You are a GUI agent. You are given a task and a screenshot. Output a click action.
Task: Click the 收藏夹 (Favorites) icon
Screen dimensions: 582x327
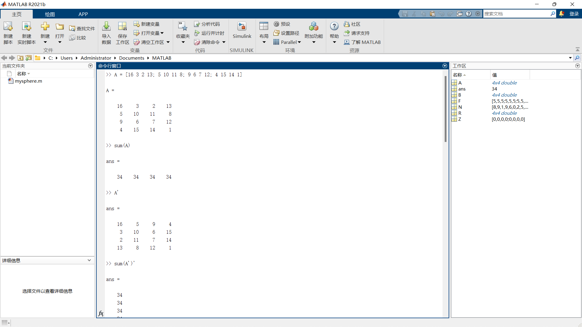point(183,27)
